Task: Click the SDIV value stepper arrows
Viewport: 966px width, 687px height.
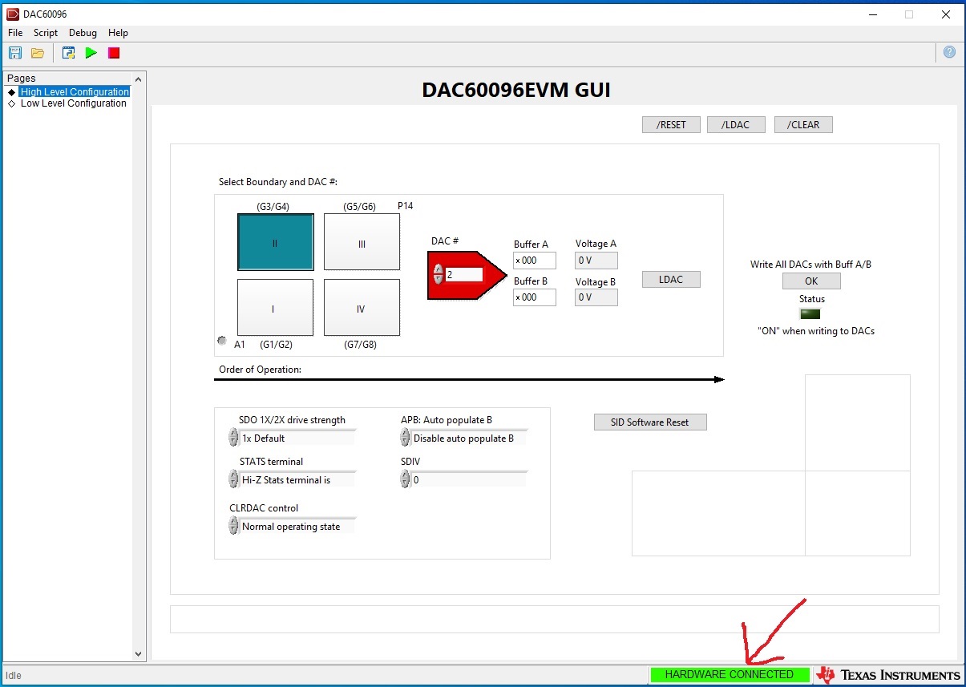Action: [x=405, y=479]
